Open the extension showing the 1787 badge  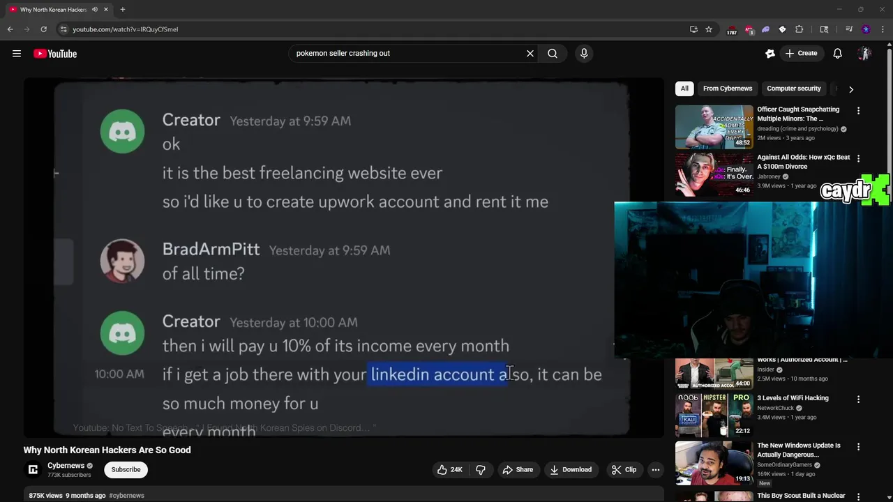pos(732,29)
